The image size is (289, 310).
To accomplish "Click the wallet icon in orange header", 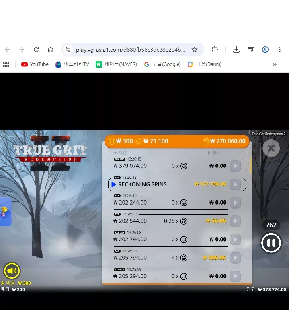I will tap(206, 141).
